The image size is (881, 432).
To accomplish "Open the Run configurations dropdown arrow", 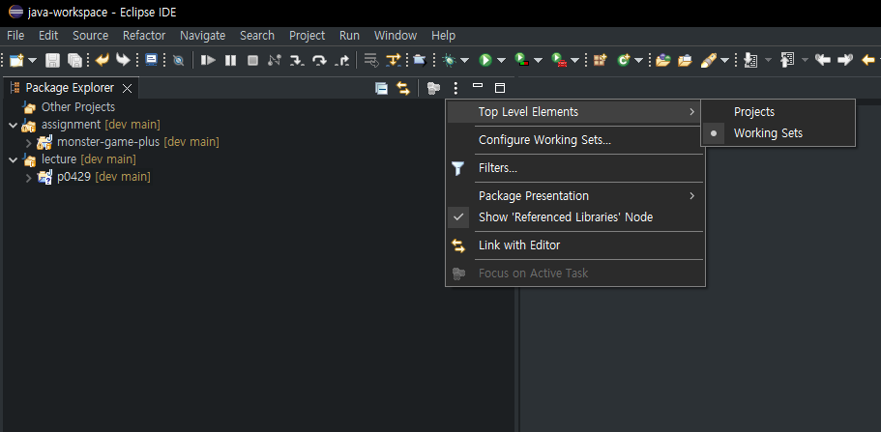I will pyautogui.click(x=501, y=61).
